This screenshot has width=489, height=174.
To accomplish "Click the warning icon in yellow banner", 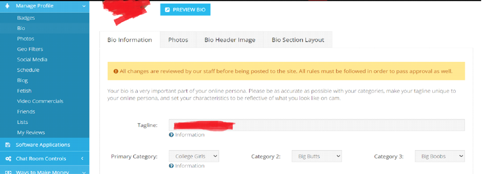I will (116, 71).
